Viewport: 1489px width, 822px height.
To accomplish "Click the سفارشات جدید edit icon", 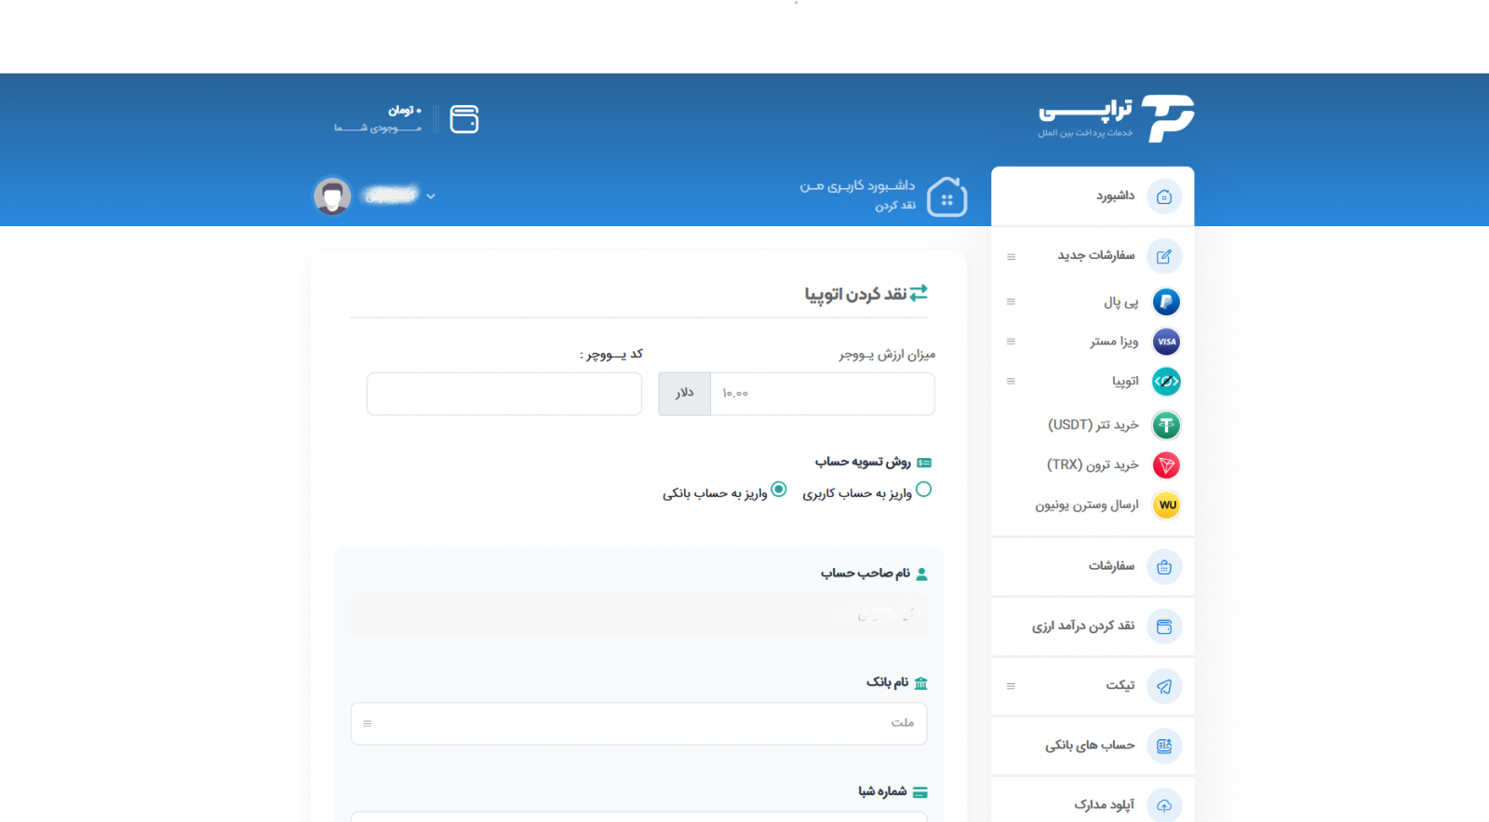I will pyautogui.click(x=1164, y=256).
